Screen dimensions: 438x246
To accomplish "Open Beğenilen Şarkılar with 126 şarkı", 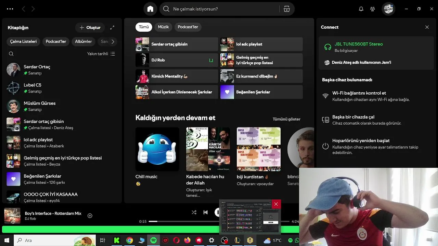I will tap(62, 179).
